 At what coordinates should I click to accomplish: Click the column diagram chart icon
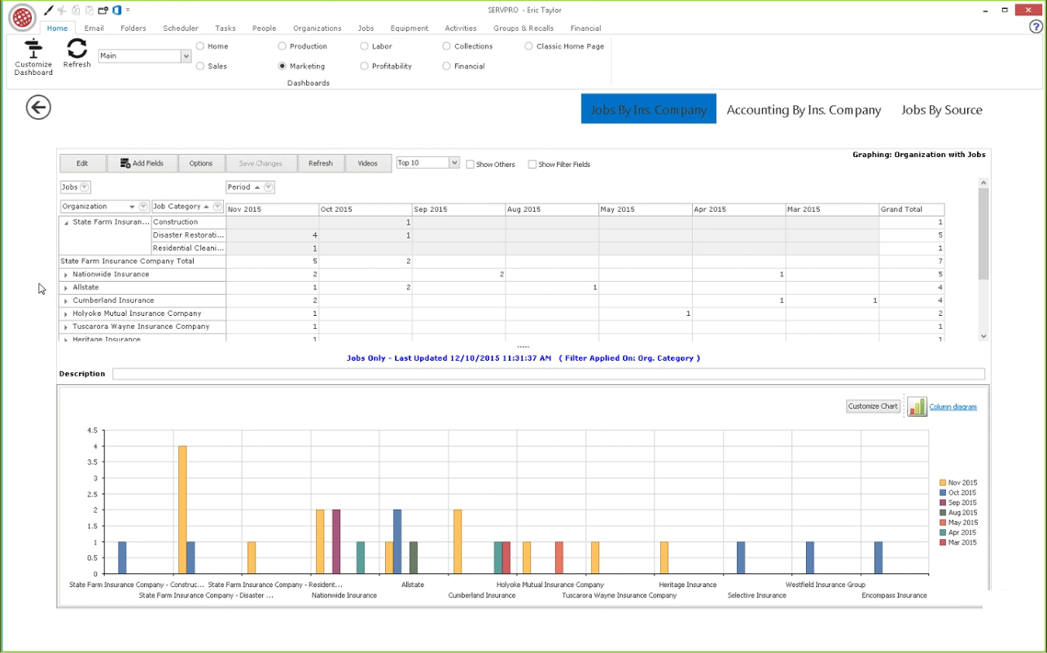coord(917,406)
